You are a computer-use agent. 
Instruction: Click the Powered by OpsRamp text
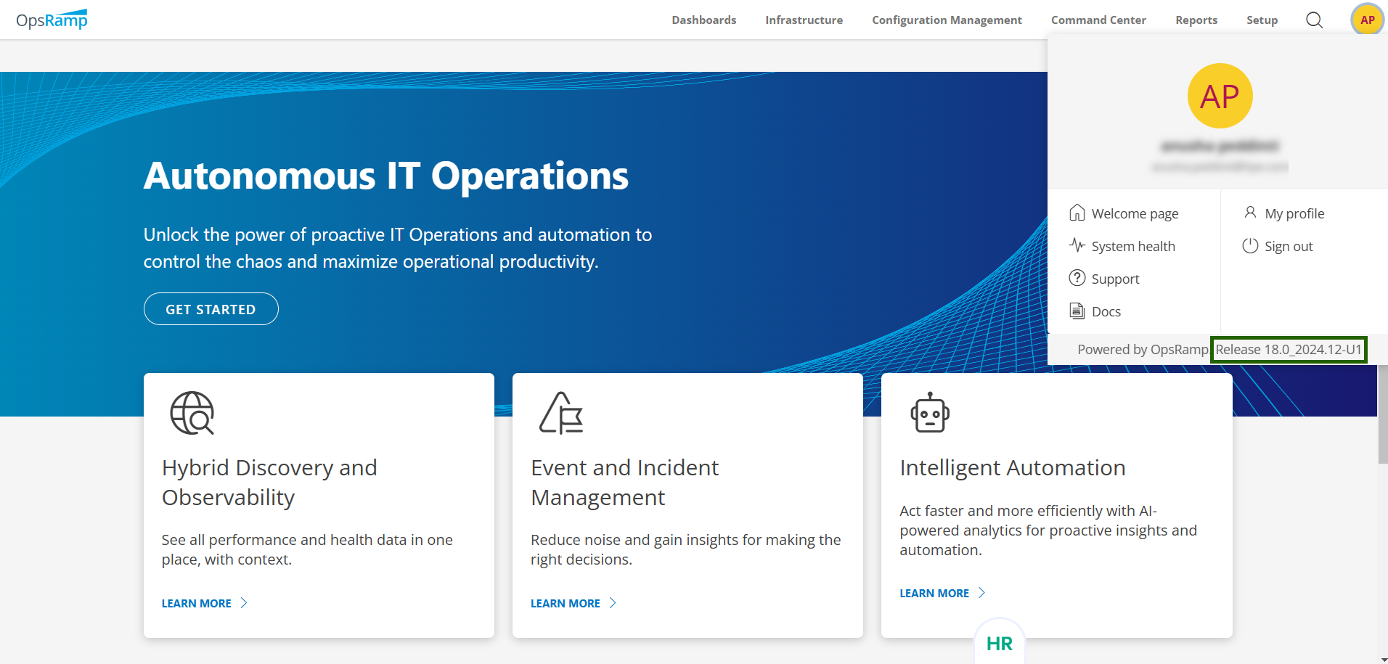1143,349
